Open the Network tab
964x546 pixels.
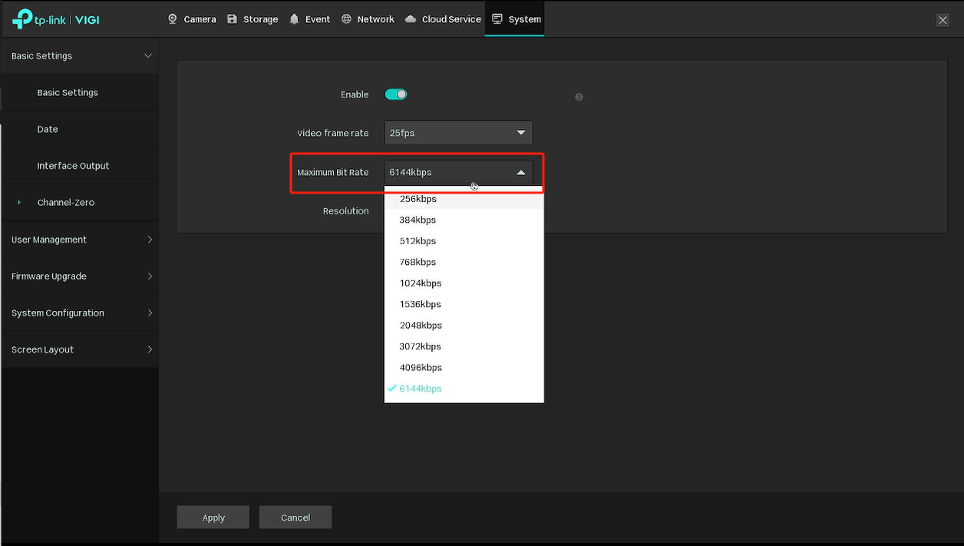tap(368, 18)
